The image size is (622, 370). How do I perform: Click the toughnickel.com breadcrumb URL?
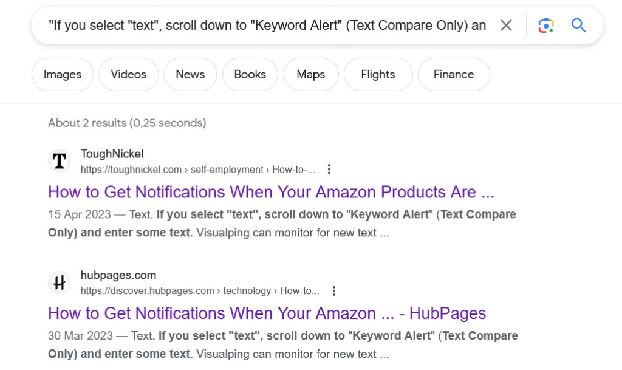[x=197, y=170]
